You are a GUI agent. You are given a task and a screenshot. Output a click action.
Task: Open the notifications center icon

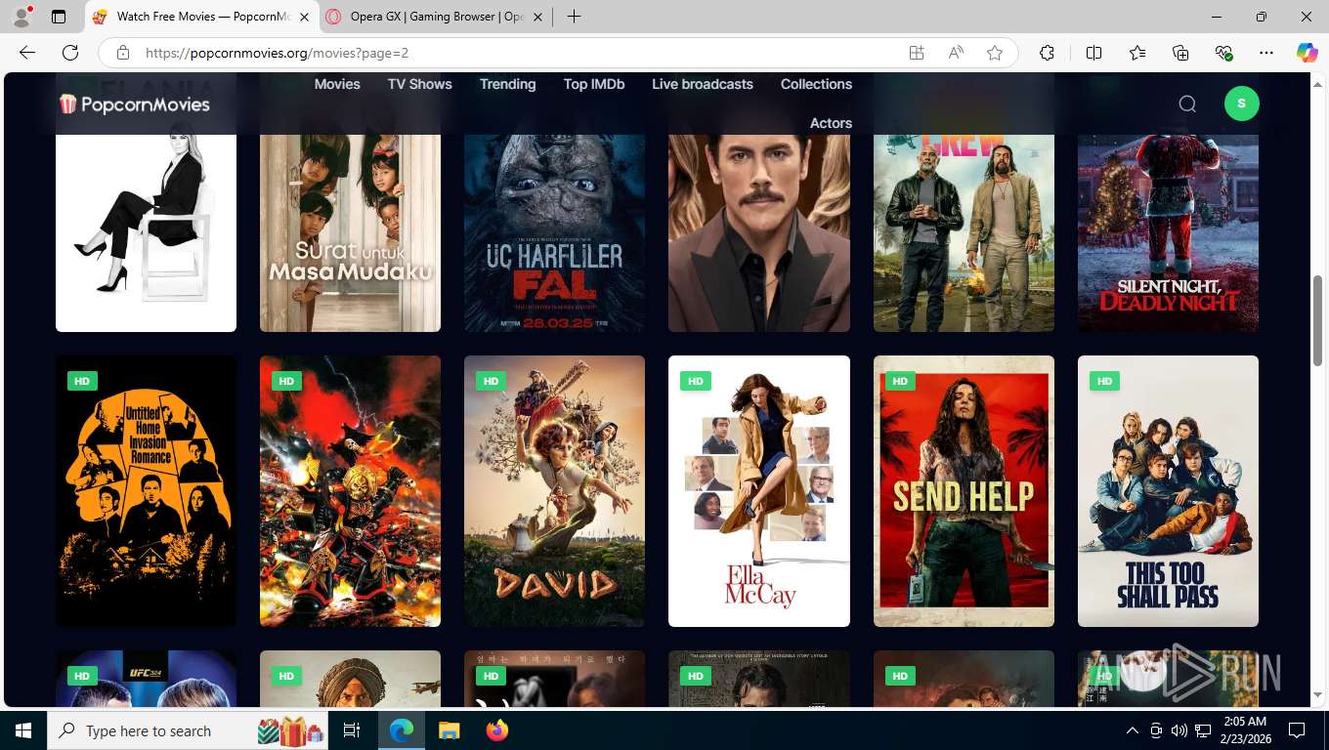click(x=1297, y=730)
